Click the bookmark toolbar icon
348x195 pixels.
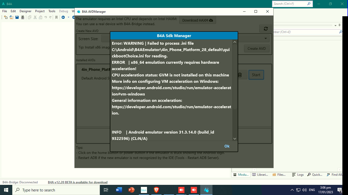coord(56,17)
